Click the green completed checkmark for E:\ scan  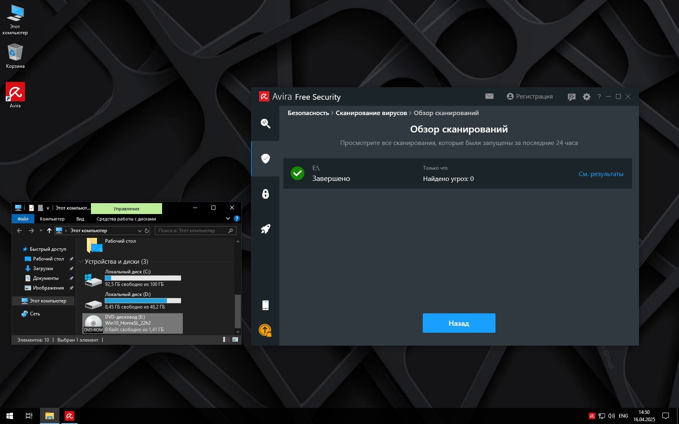297,173
